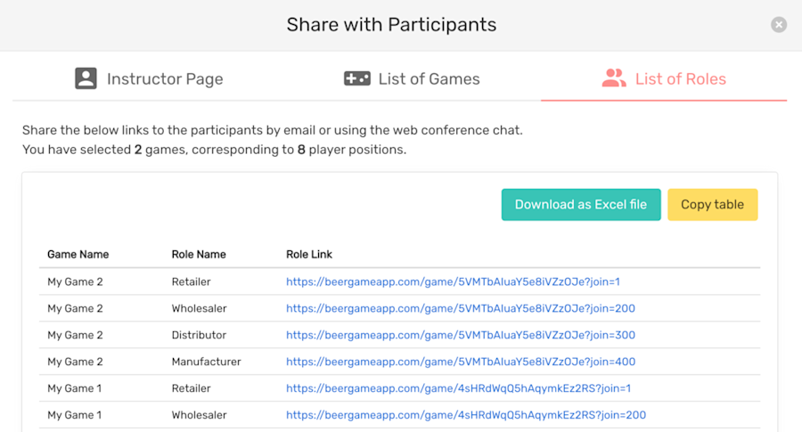Screen dimensions: 802x432
Task: Select the Distributor role name cell
Action: coord(199,335)
